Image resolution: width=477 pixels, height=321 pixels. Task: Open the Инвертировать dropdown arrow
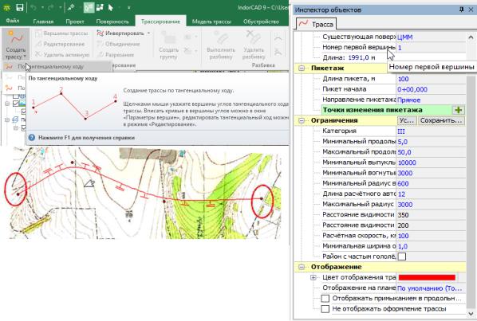[148, 33]
